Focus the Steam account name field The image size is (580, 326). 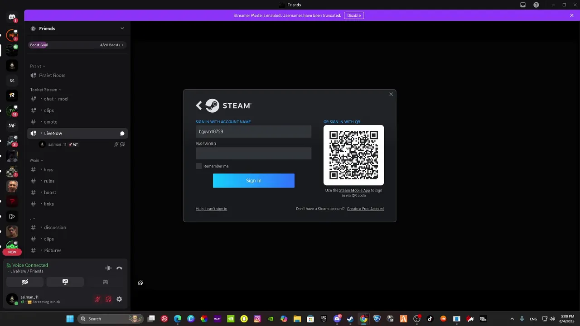pyautogui.click(x=253, y=132)
